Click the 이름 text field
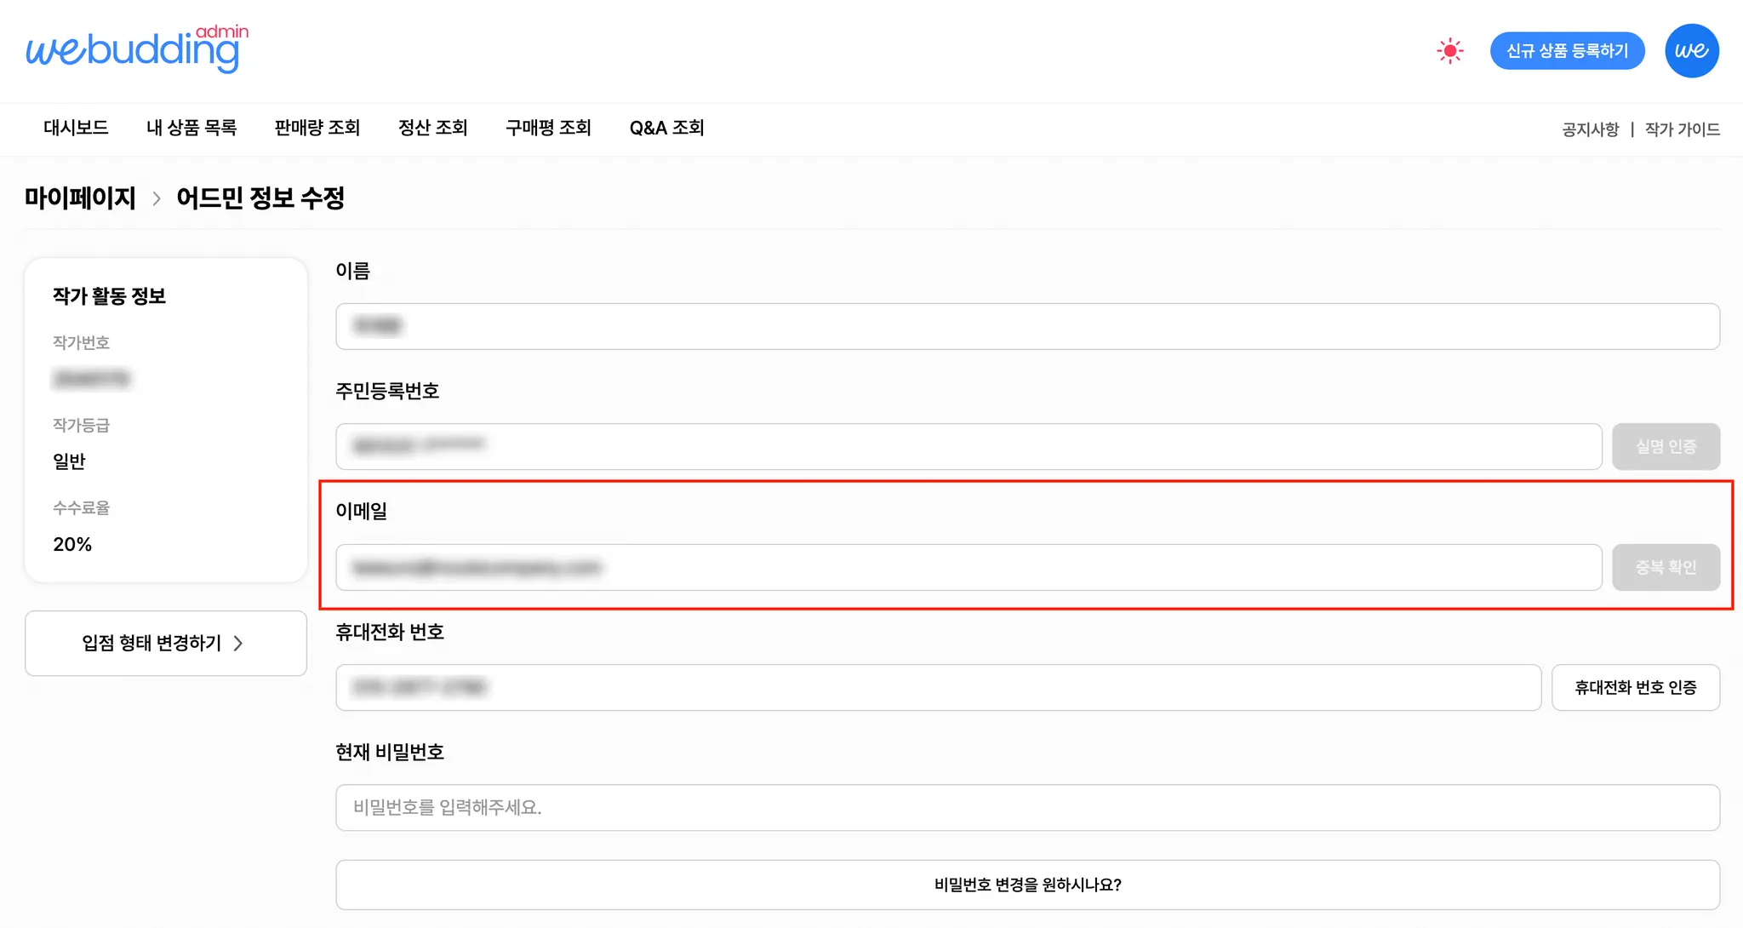This screenshot has height=928, width=1743. [1027, 326]
